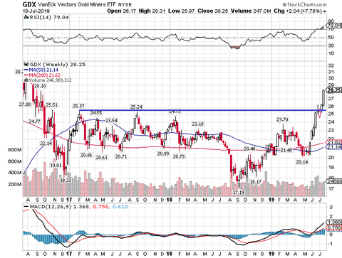Click the 20.86 low annotation

coord(86,155)
